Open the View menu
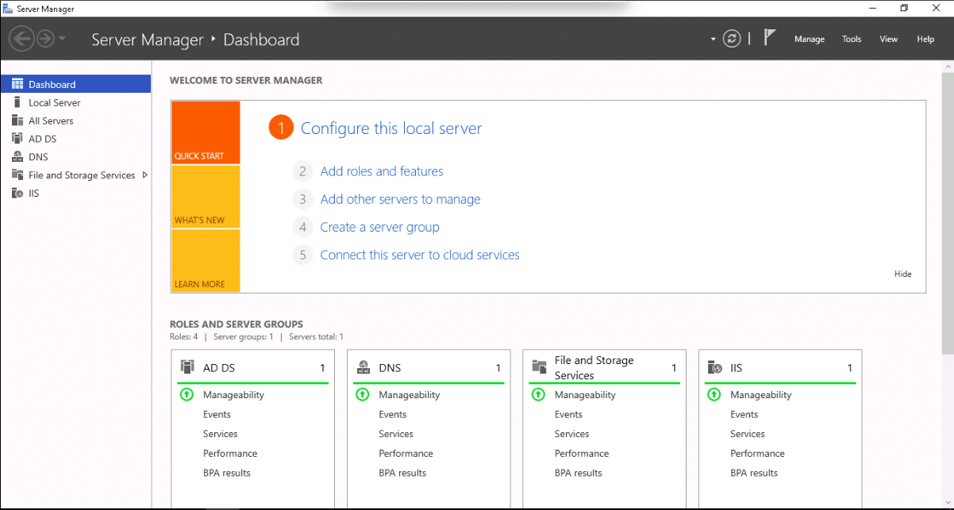 click(889, 39)
